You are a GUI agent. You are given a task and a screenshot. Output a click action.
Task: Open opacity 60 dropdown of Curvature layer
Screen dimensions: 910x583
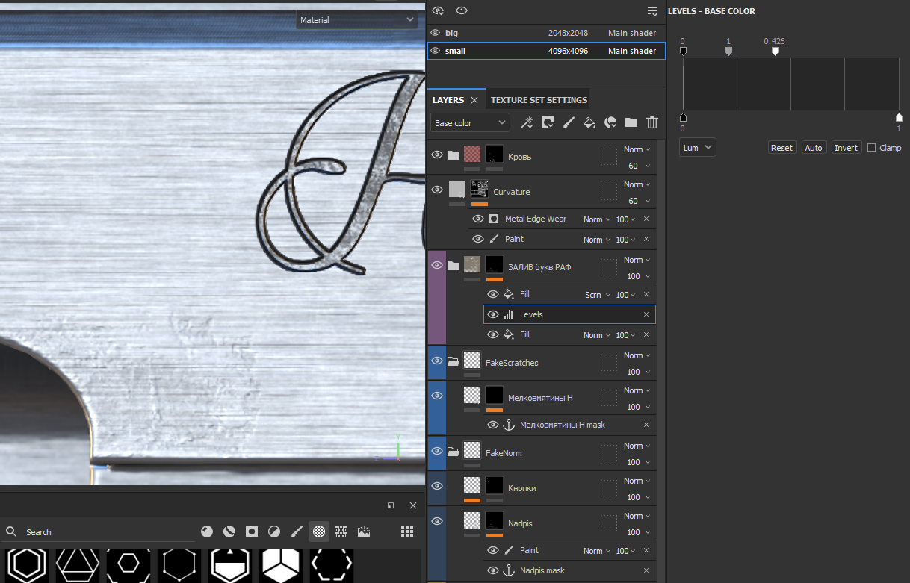pyautogui.click(x=638, y=201)
